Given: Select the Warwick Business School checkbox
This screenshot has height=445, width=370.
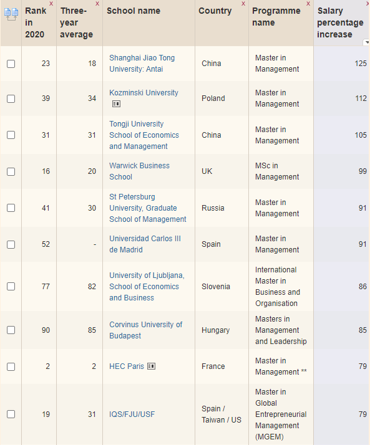Looking at the screenshot, I should click(x=11, y=171).
